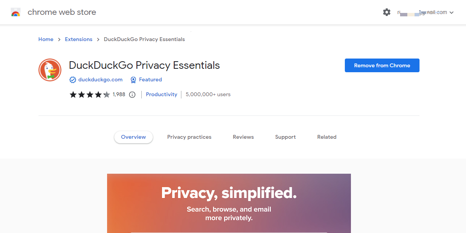Open the Reviews tab

[x=243, y=137]
